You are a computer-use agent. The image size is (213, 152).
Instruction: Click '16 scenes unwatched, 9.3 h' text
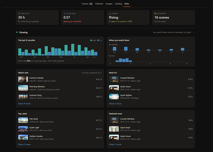pos(92,73)
